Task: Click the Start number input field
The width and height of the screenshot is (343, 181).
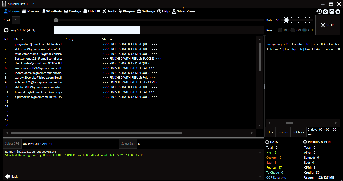Action: pos(16,20)
